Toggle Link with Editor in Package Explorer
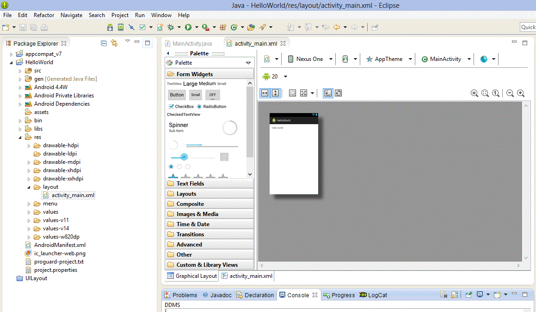 pyautogui.click(x=114, y=43)
